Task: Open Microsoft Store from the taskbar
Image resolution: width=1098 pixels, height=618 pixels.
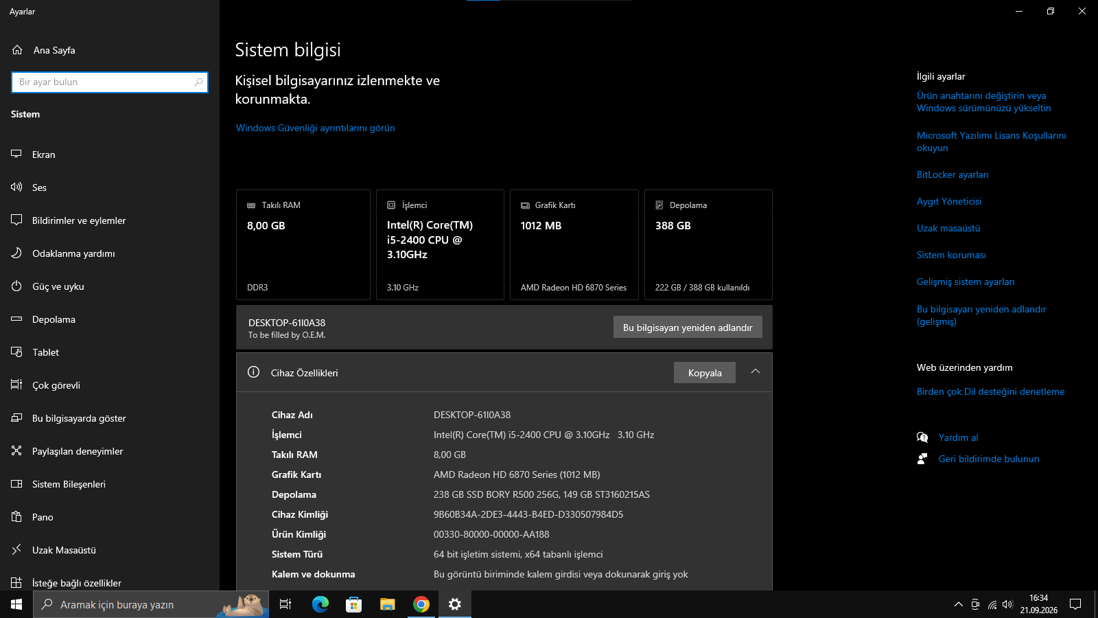Action: [353, 604]
